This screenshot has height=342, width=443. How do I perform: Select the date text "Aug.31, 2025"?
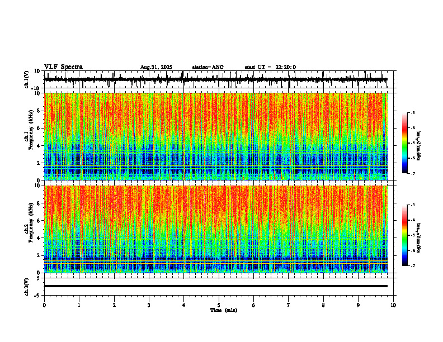pyautogui.click(x=156, y=67)
